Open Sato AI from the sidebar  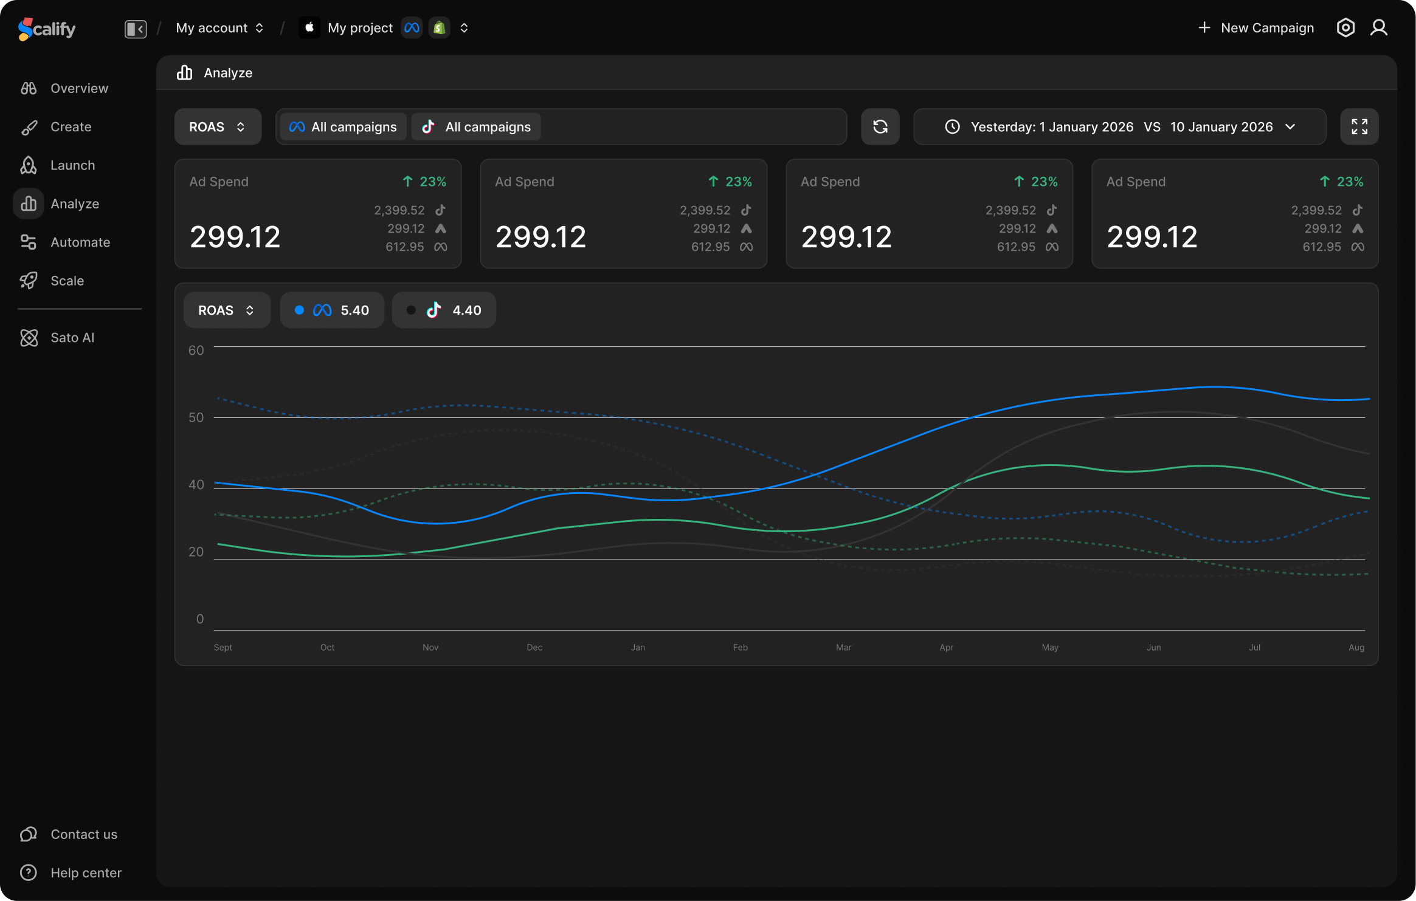(x=72, y=337)
